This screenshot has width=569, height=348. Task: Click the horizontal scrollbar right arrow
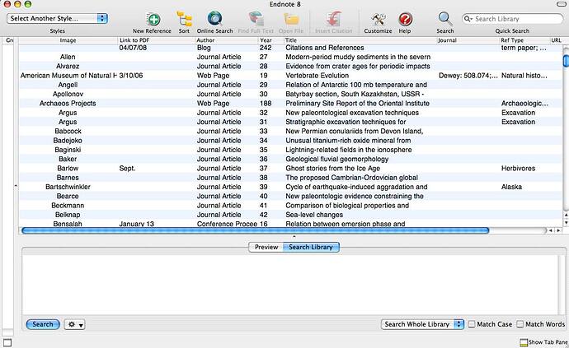click(x=558, y=230)
